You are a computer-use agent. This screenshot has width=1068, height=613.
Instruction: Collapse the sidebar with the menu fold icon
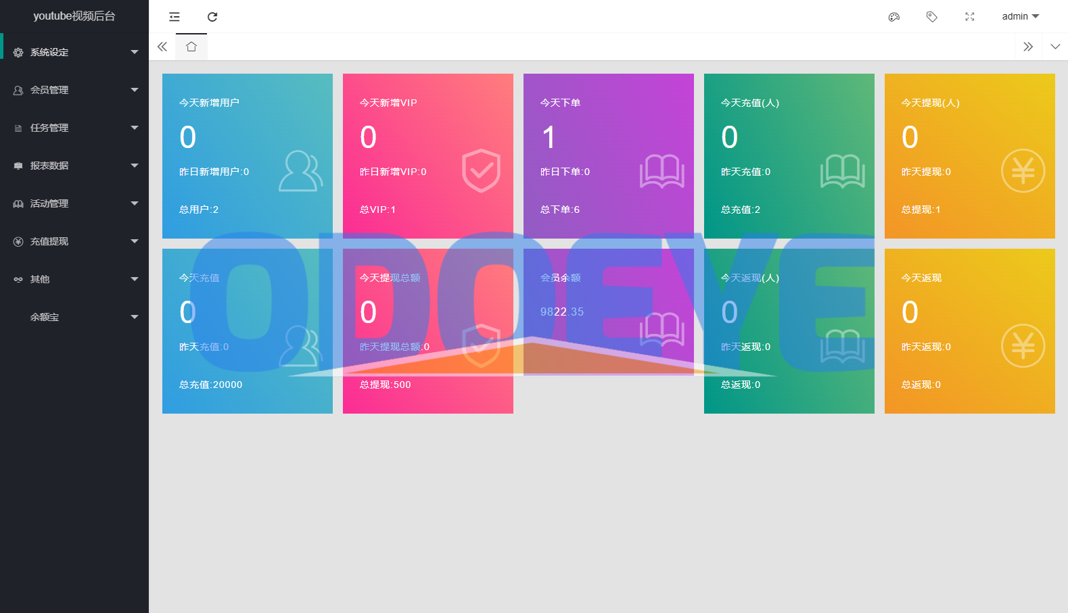pos(175,17)
